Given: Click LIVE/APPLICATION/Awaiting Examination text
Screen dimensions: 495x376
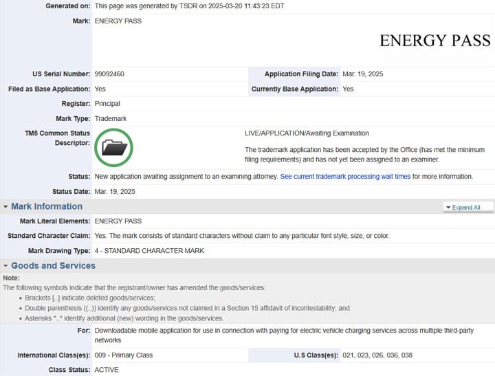Looking at the screenshot, I should coord(307,133).
